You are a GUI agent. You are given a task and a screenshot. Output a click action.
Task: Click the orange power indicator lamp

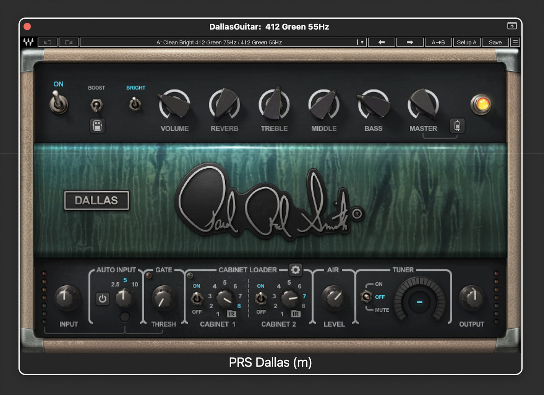tap(481, 104)
